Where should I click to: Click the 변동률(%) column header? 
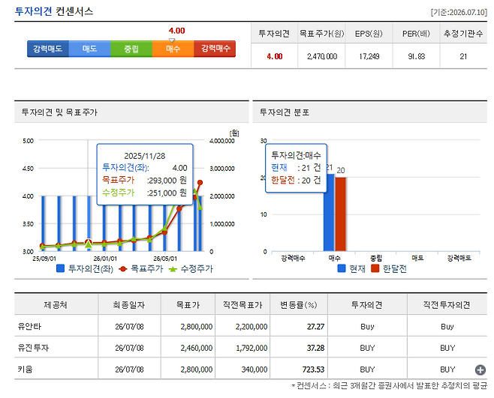pos(299,304)
